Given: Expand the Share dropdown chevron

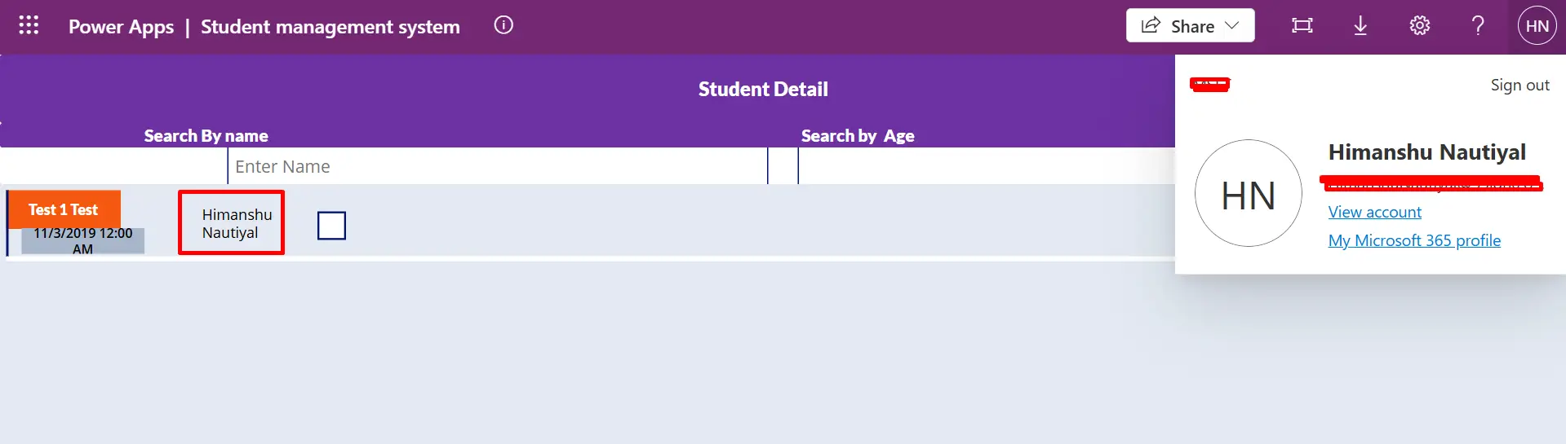Looking at the screenshot, I should point(1232,26).
